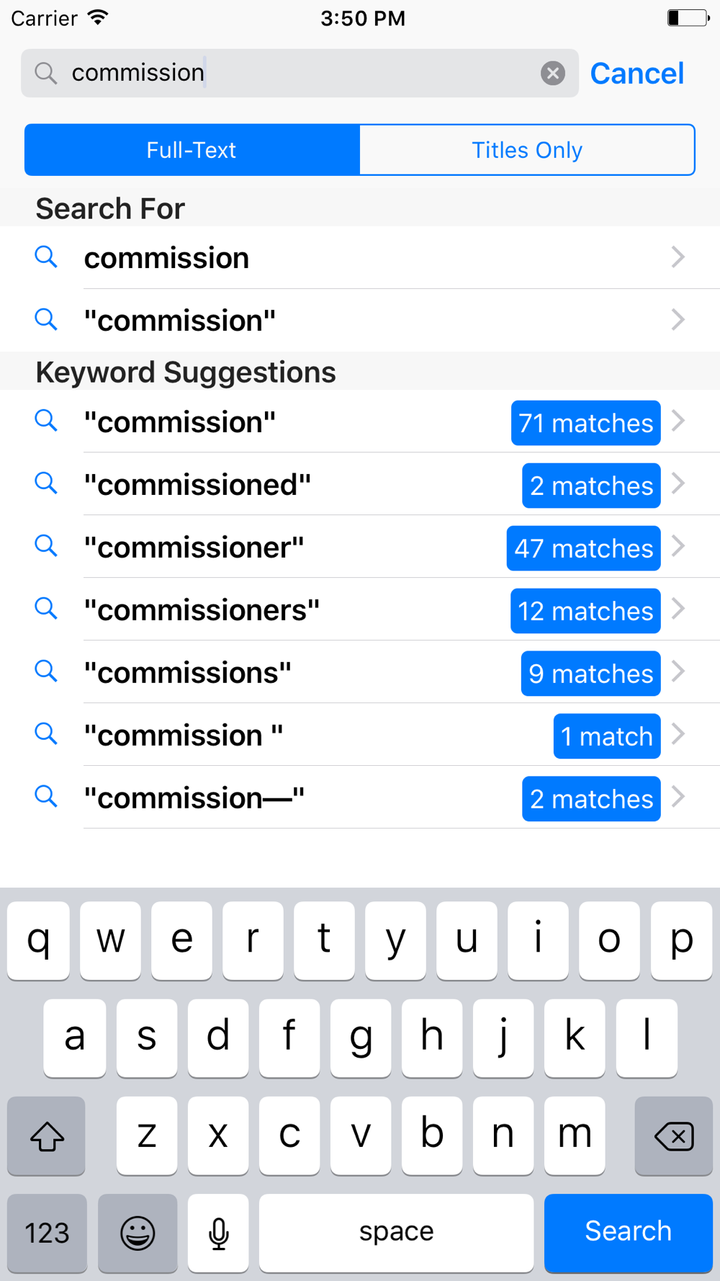Tap the emoji keyboard key
Viewport: 720px width, 1281px height.
[x=138, y=1233]
